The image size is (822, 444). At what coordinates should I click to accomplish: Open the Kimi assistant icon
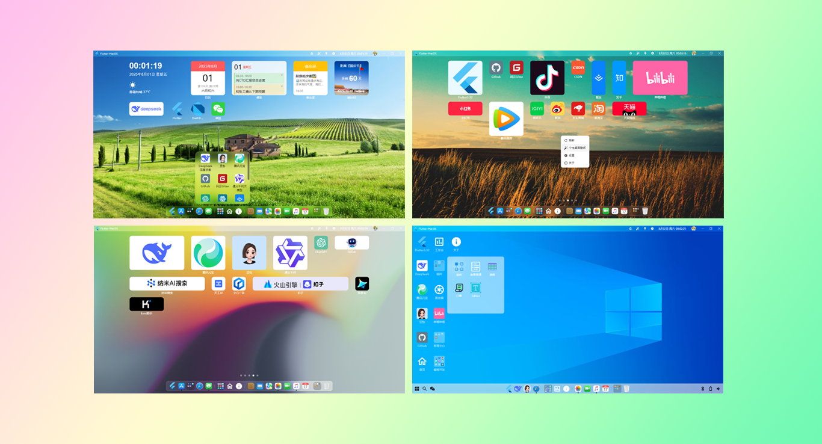tap(146, 304)
